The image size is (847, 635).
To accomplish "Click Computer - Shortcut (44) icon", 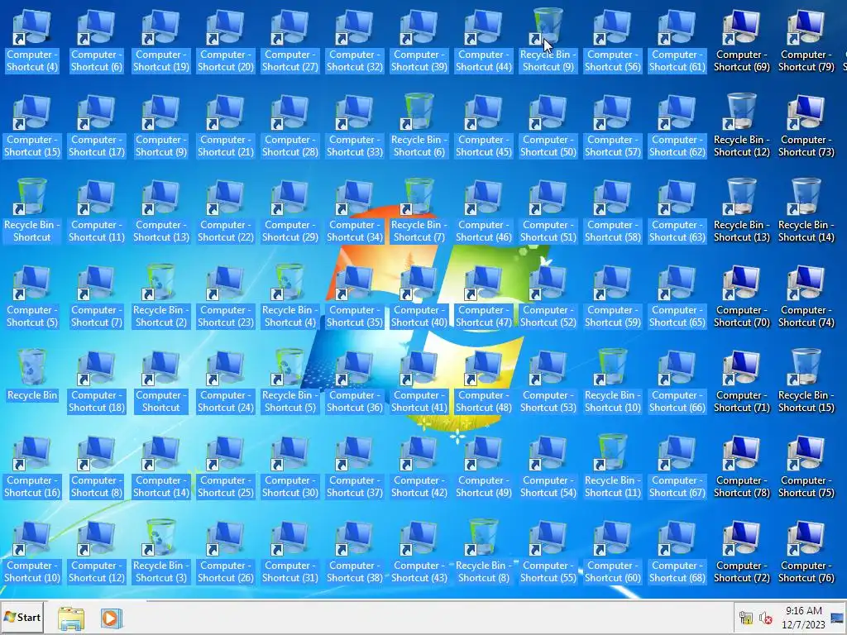I will (x=483, y=41).
